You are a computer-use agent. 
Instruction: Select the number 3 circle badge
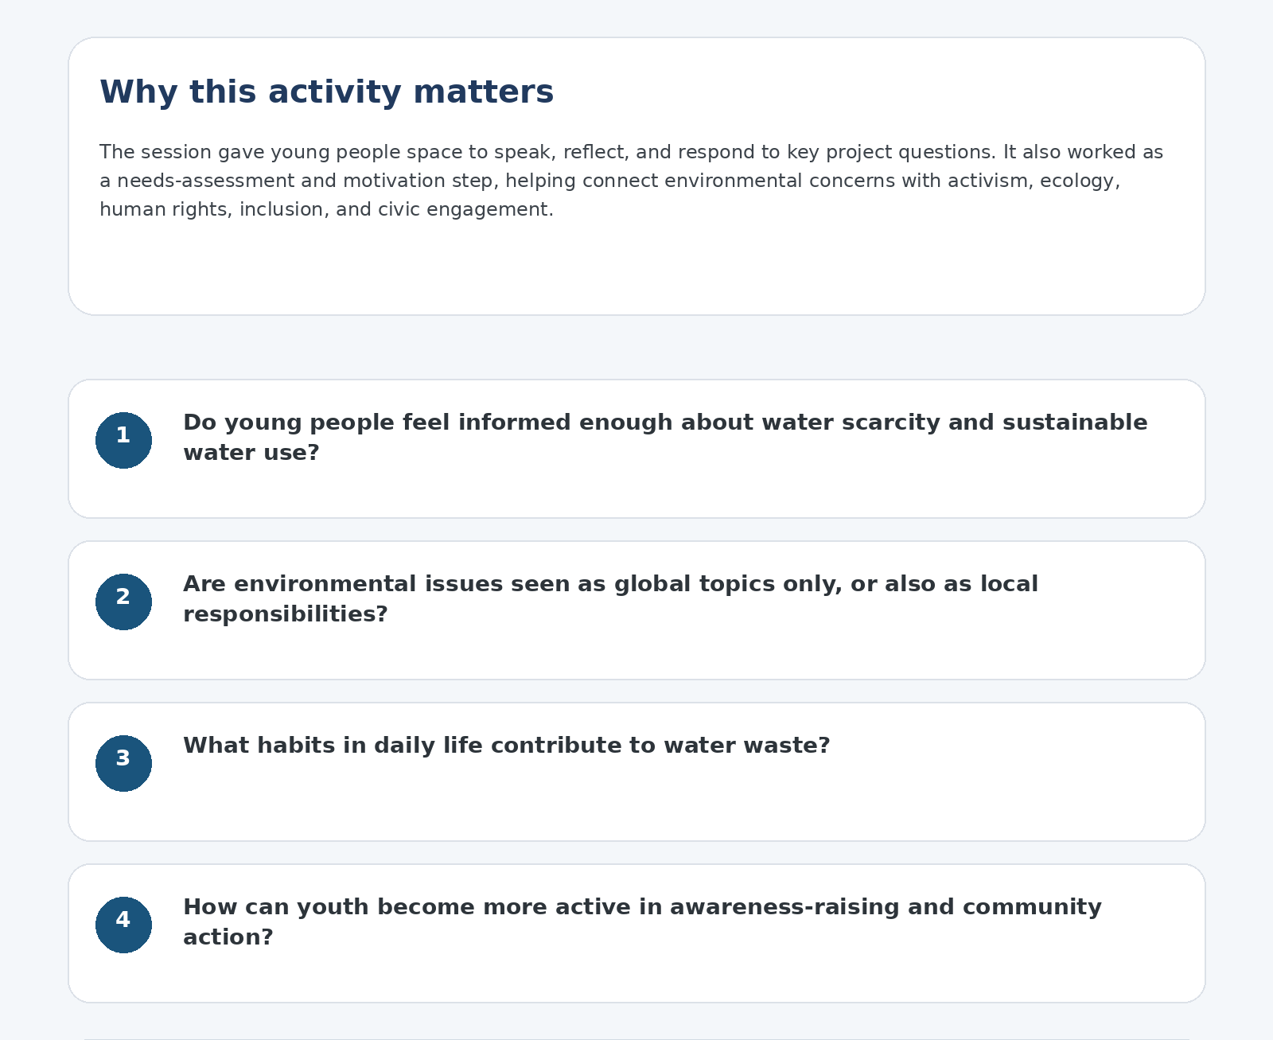pyautogui.click(x=123, y=763)
